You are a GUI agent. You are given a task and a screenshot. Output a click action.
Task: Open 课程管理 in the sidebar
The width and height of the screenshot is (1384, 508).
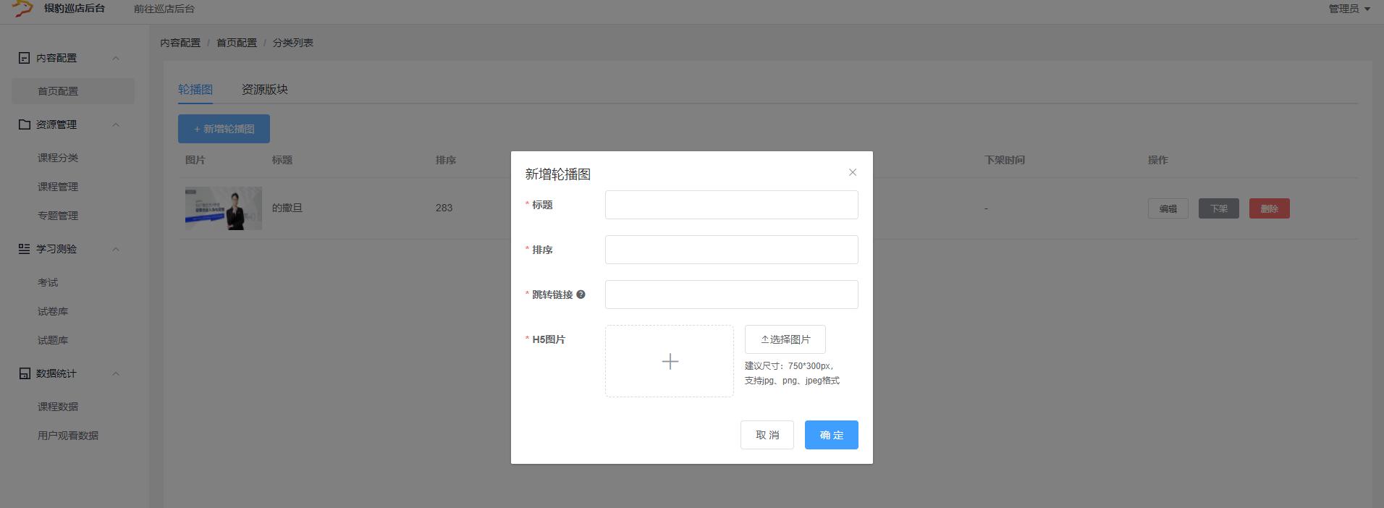coord(58,187)
